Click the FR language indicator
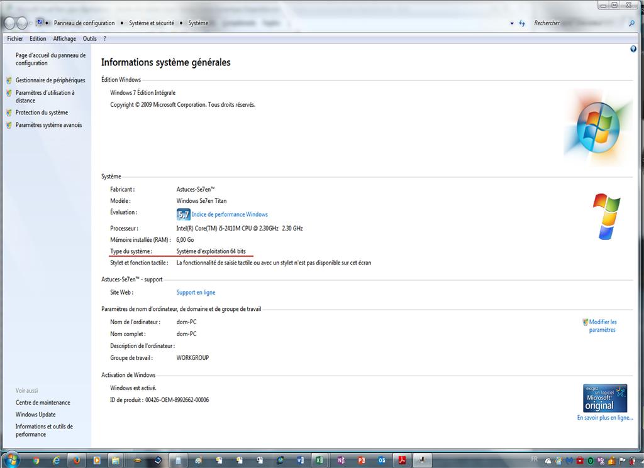 [535, 459]
